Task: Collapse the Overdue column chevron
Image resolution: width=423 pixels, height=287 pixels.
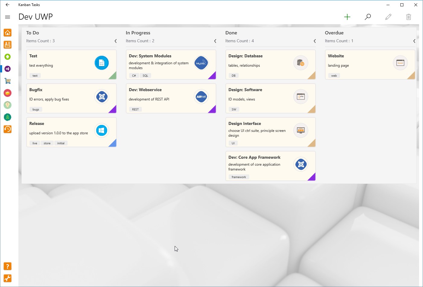Action: [x=414, y=41]
